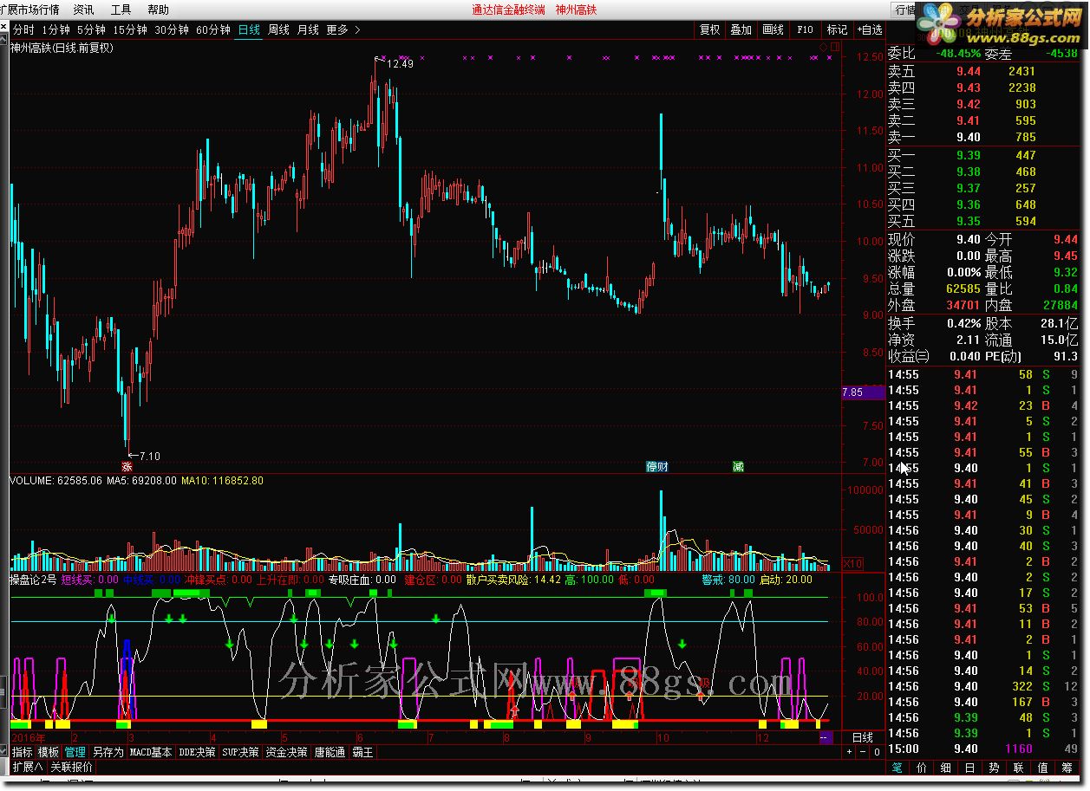The height and width of the screenshot is (791, 1090).
Task: Zoom out with the − button
Action: (864, 752)
